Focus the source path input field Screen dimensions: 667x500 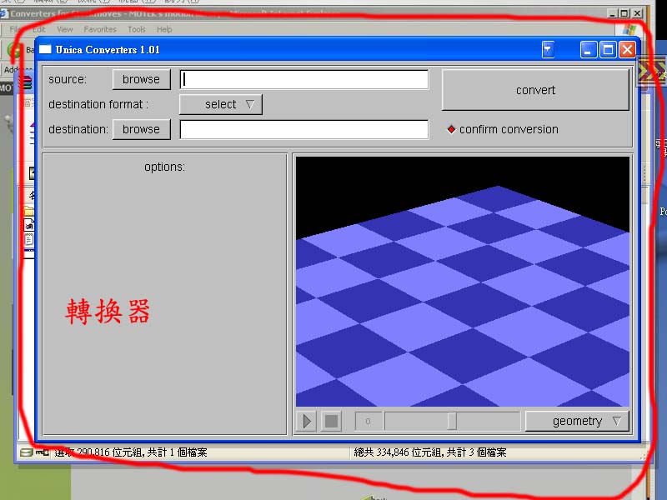point(304,79)
